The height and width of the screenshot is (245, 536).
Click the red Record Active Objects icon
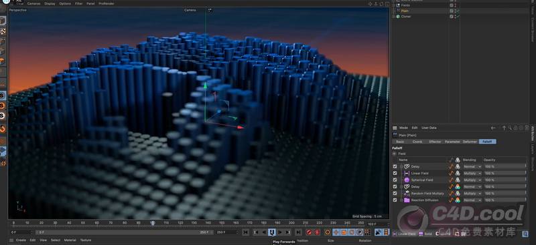(x=309, y=232)
